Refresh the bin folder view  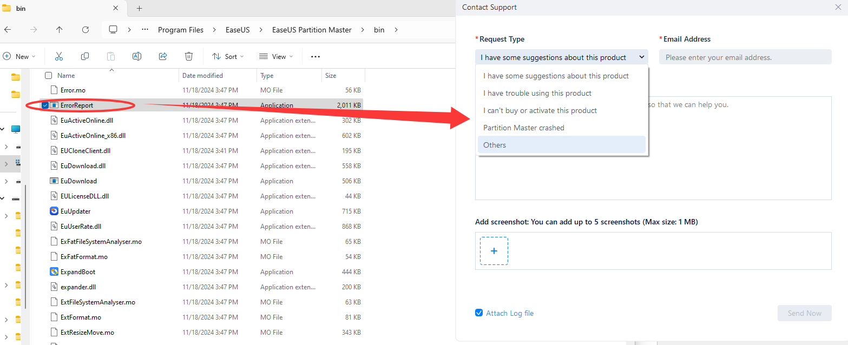point(86,30)
